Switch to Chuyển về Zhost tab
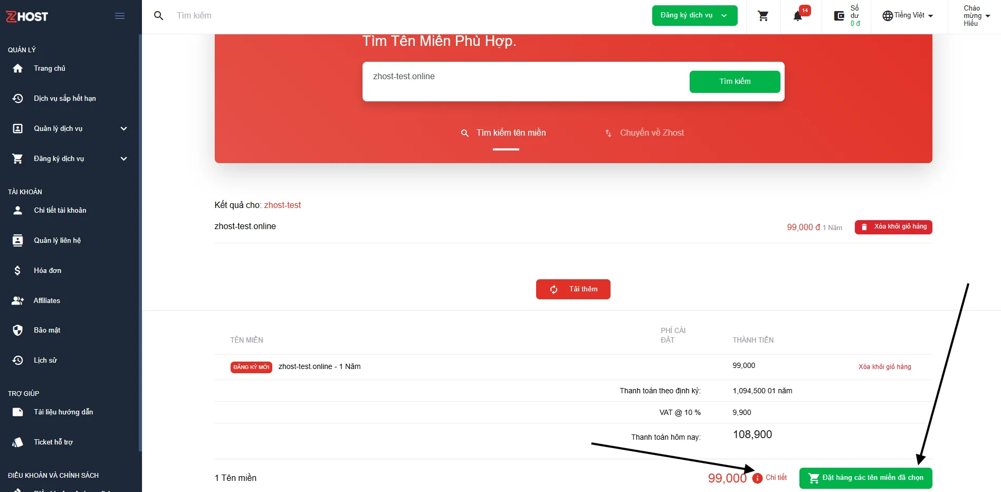 click(x=645, y=133)
